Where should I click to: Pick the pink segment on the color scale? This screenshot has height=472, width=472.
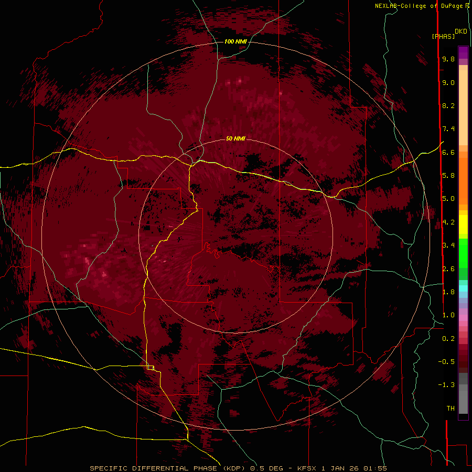pos(463,318)
